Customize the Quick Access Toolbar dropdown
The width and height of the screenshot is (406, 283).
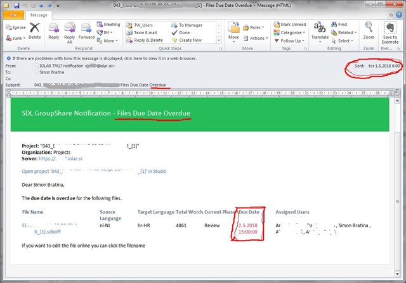pos(58,6)
